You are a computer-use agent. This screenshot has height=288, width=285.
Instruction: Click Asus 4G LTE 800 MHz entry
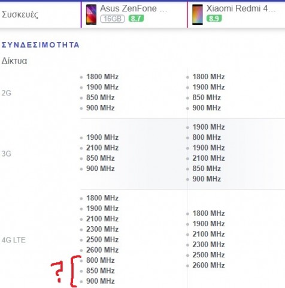tap(101, 260)
